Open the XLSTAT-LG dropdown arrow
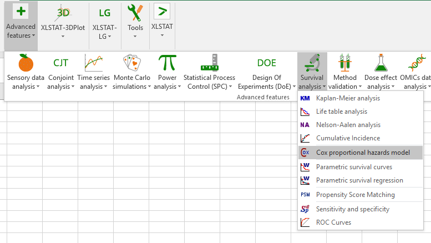431x243 pixels. coord(110,36)
